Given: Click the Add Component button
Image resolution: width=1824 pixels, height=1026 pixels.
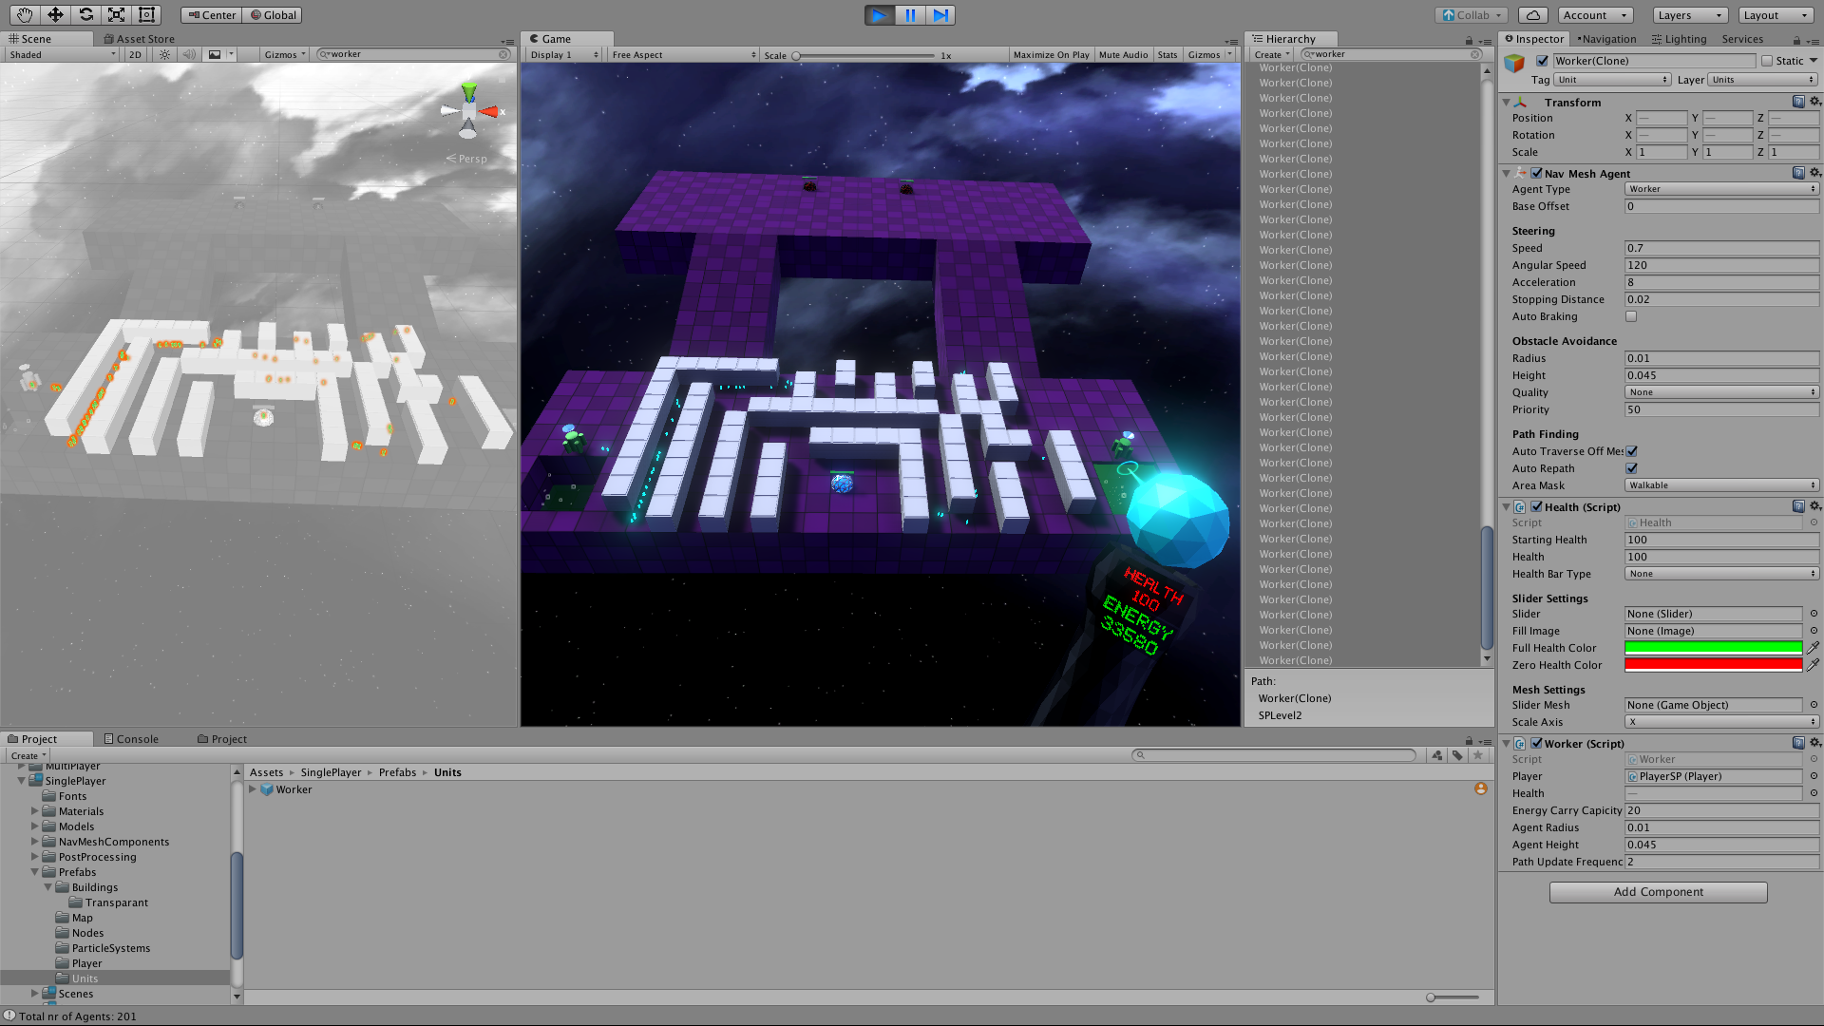Looking at the screenshot, I should pyautogui.click(x=1658, y=892).
